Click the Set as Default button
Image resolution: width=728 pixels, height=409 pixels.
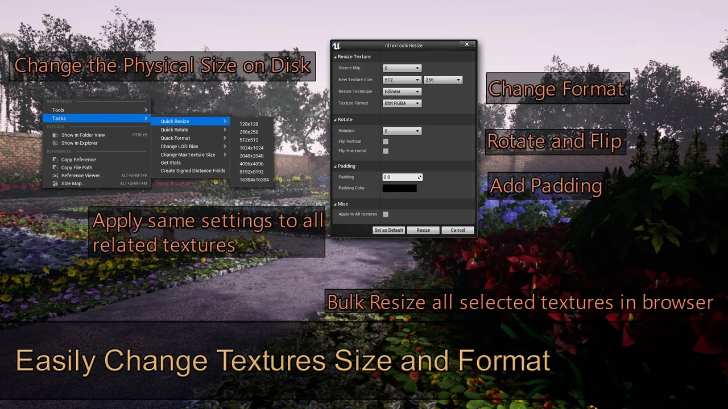point(388,230)
